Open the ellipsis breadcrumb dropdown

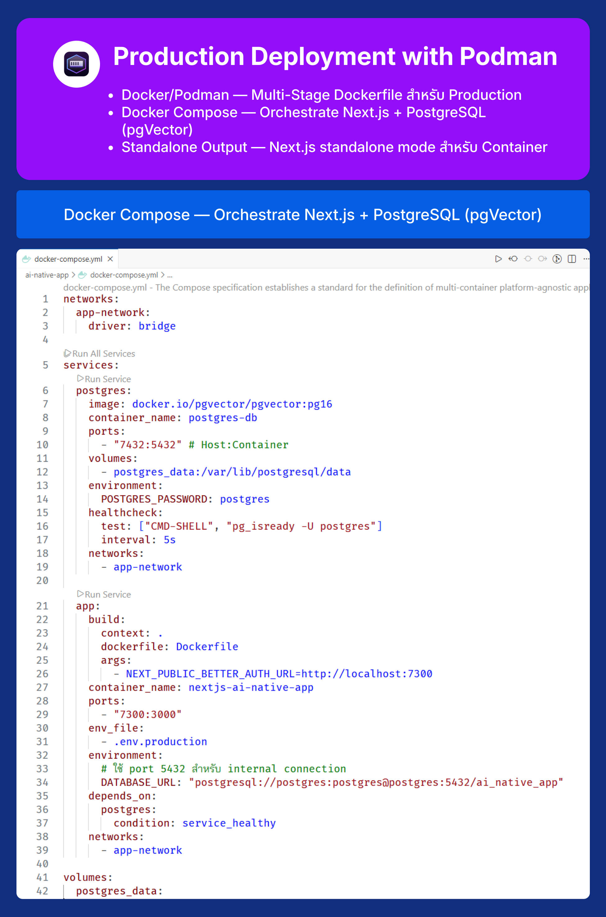point(170,275)
